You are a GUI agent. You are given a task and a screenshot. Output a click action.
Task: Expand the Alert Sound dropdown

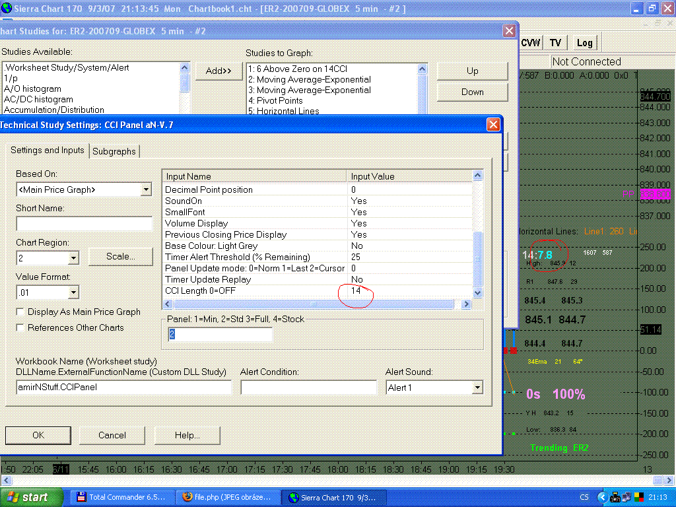pyautogui.click(x=477, y=388)
